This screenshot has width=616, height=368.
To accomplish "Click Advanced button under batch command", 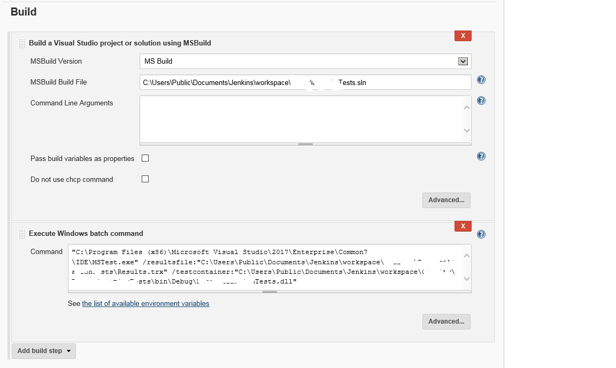I will click(446, 321).
